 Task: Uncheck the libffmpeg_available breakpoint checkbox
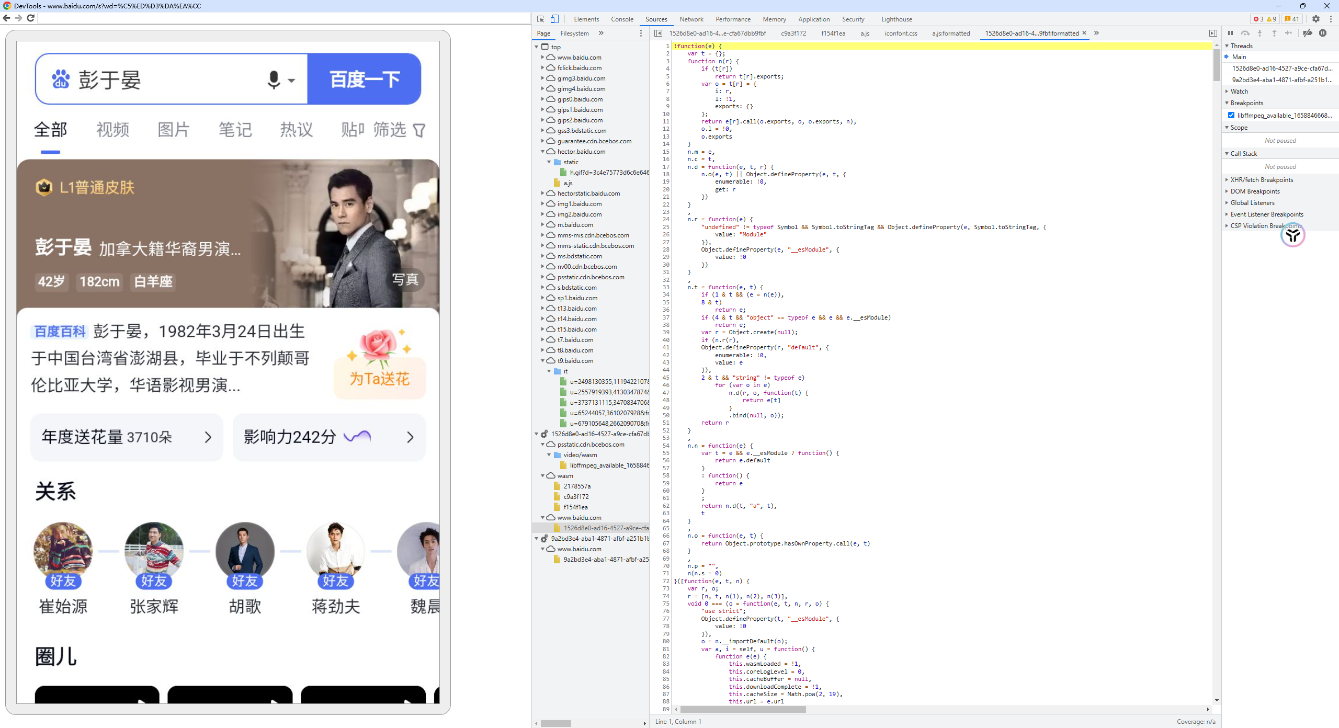[1231, 115]
